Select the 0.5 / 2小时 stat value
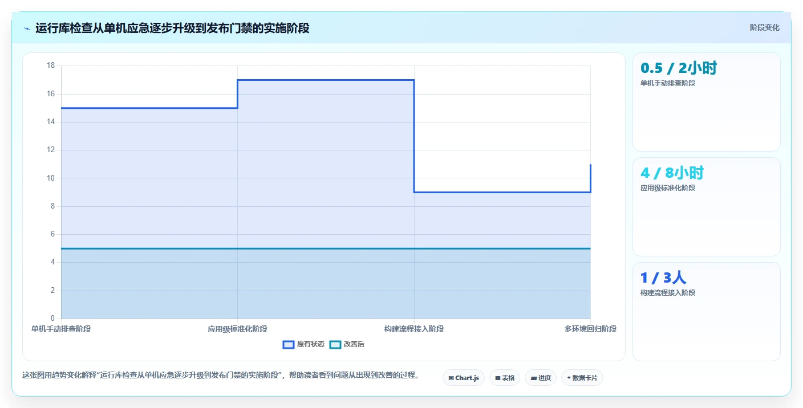This screenshot has width=803, height=408. pos(678,68)
